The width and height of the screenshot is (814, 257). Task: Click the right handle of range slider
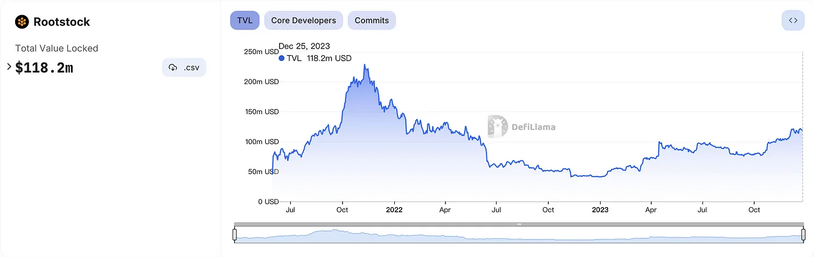pos(805,234)
